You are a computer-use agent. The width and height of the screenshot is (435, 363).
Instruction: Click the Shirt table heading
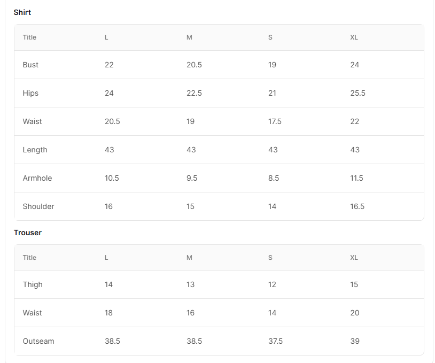point(22,12)
